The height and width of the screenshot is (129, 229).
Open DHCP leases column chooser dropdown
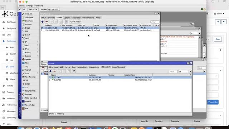tap(158, 25)
